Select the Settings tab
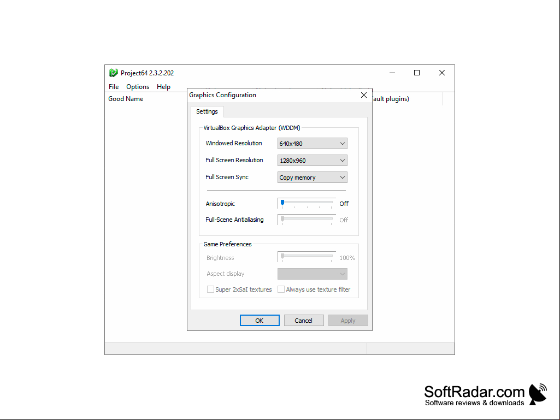Viewport: 560px width, 420px height. [207, 111]
